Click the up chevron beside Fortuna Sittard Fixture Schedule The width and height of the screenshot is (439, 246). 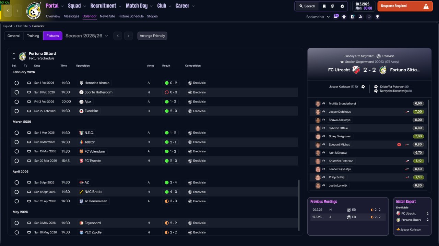14,54
